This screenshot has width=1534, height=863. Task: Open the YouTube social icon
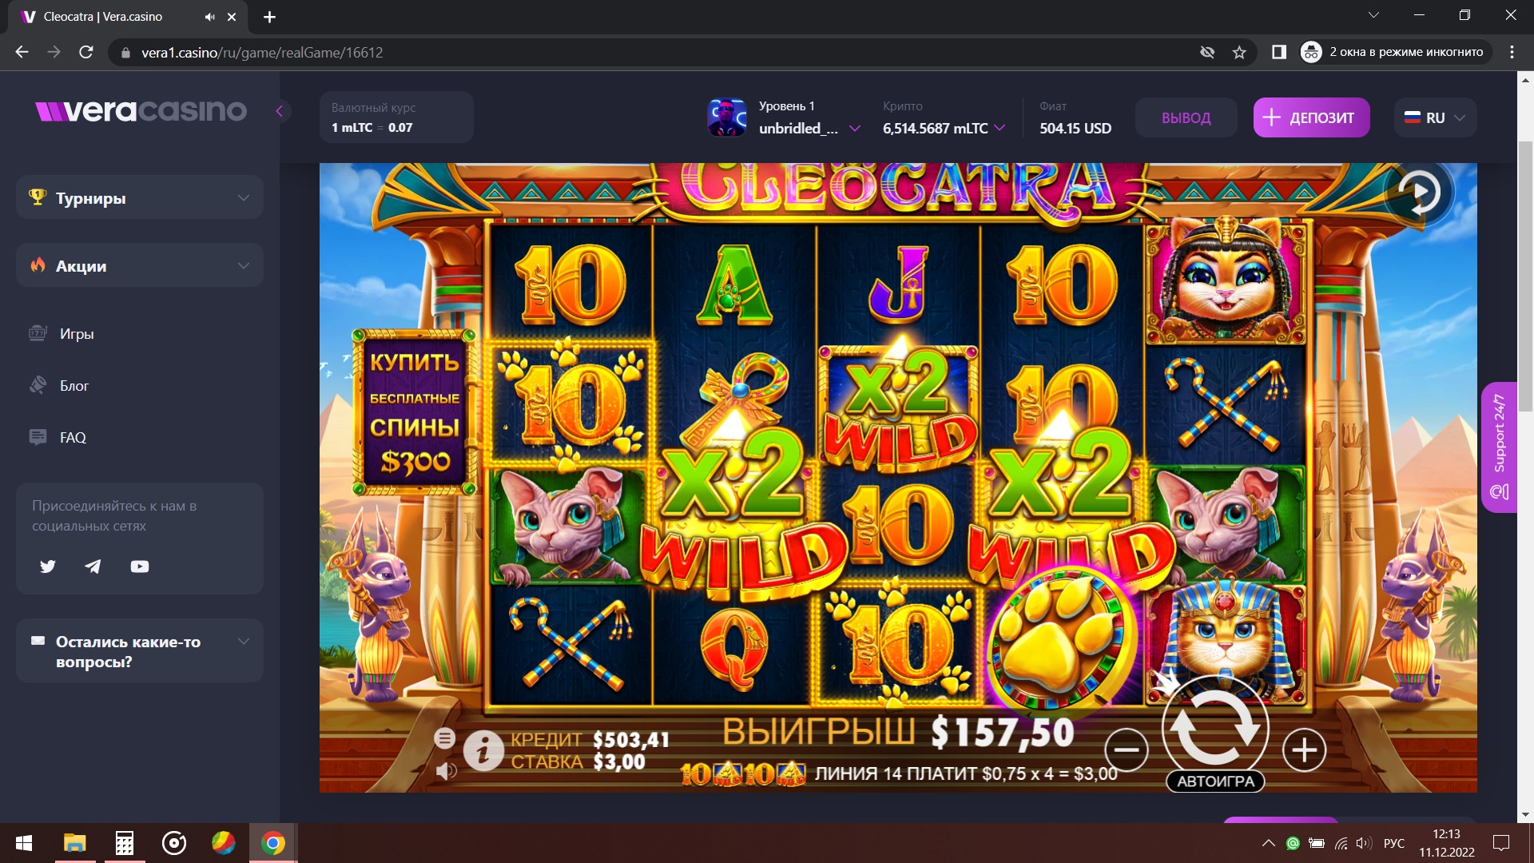140,567
